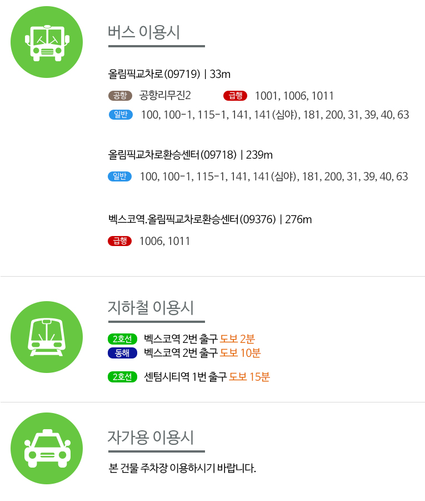Click the green taxi car icon

tap(47, 448)
